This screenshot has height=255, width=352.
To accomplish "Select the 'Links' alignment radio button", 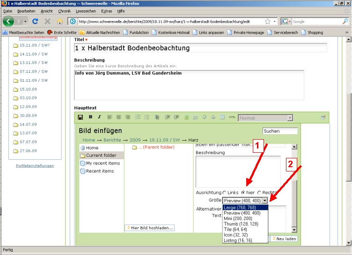I will pyautogui.click(x=225, y=192).
